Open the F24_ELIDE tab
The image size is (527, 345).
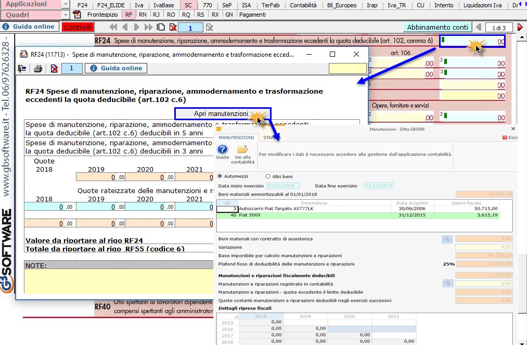click(111, 5)
